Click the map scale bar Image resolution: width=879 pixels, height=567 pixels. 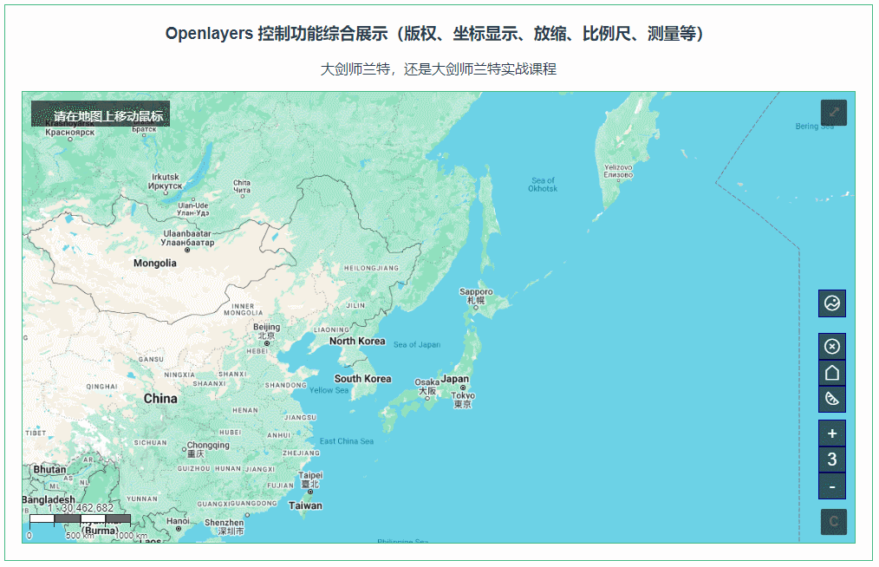(x=80, y=518)
